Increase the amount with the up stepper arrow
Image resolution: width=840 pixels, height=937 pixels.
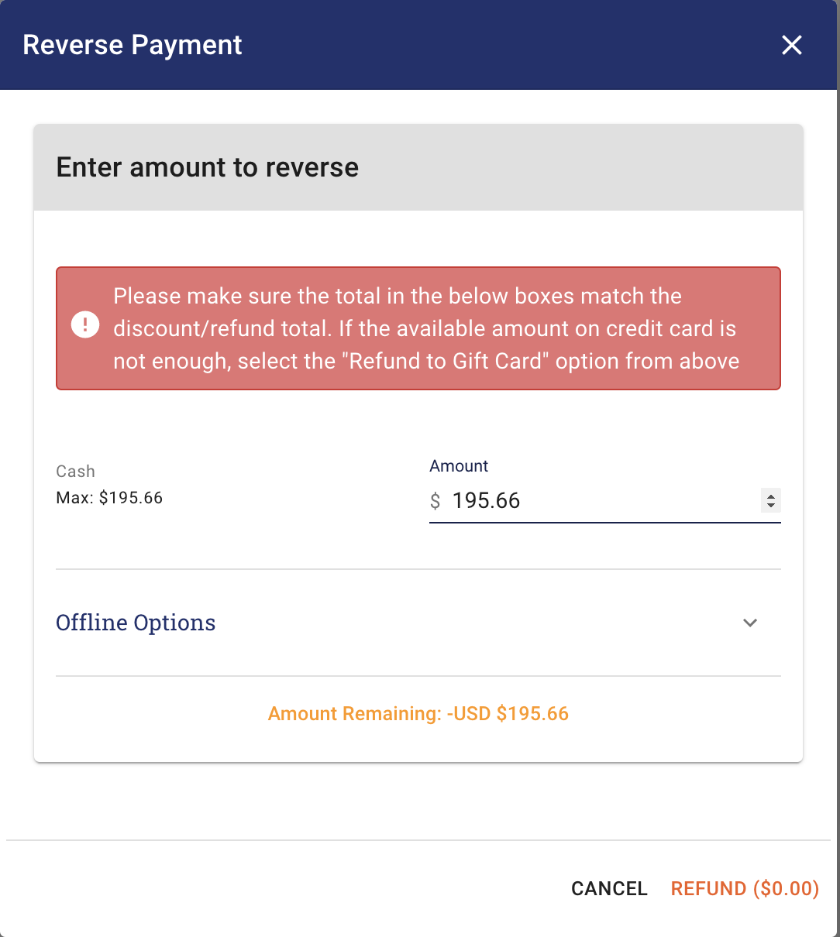[770, 496]
